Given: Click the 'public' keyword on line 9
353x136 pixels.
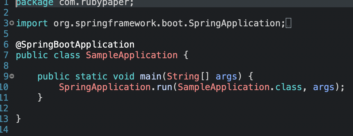Looking at the screenshot, I should click(x=54, y=77).
